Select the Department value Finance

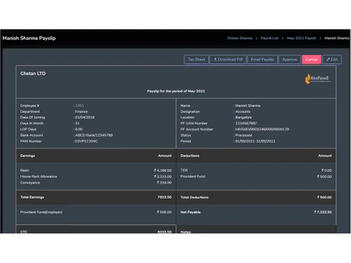[x=81, y=112]
